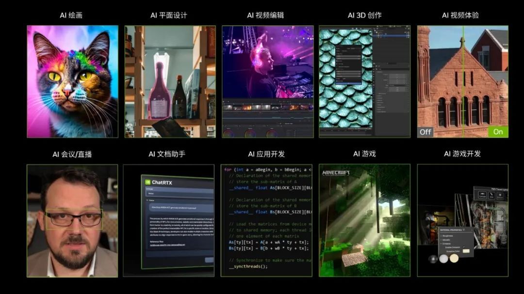Click the DJ preview in the video editor
Viewport: 524px width, 294px height.
(268, 62)
